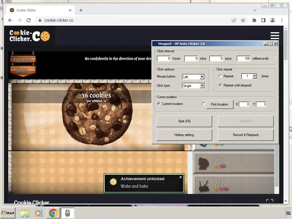Image resolution: width=292 pixels, height=219 pixels.
Task: Click the '36 cookies' counter text
Action: pyautogui.click(x=96, y=95)
